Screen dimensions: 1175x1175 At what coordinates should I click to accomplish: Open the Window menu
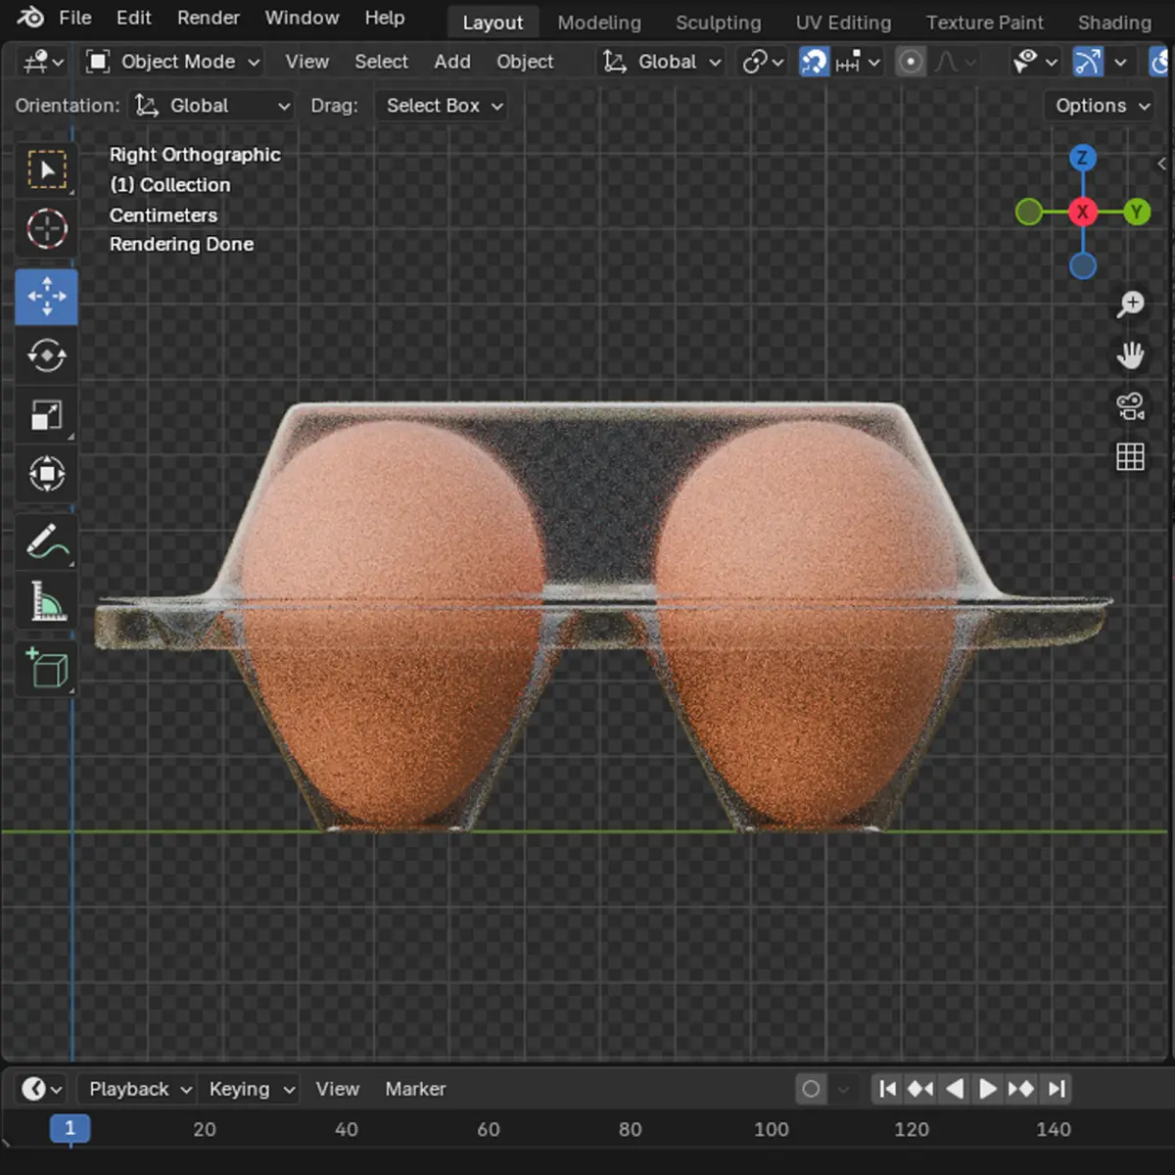(x=302, y=18)
